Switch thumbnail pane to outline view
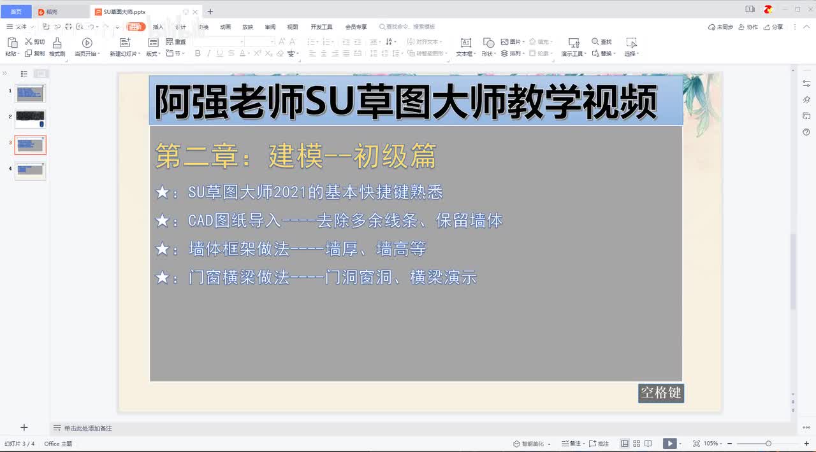The image size is (816, 452). (x=24, y=74)
